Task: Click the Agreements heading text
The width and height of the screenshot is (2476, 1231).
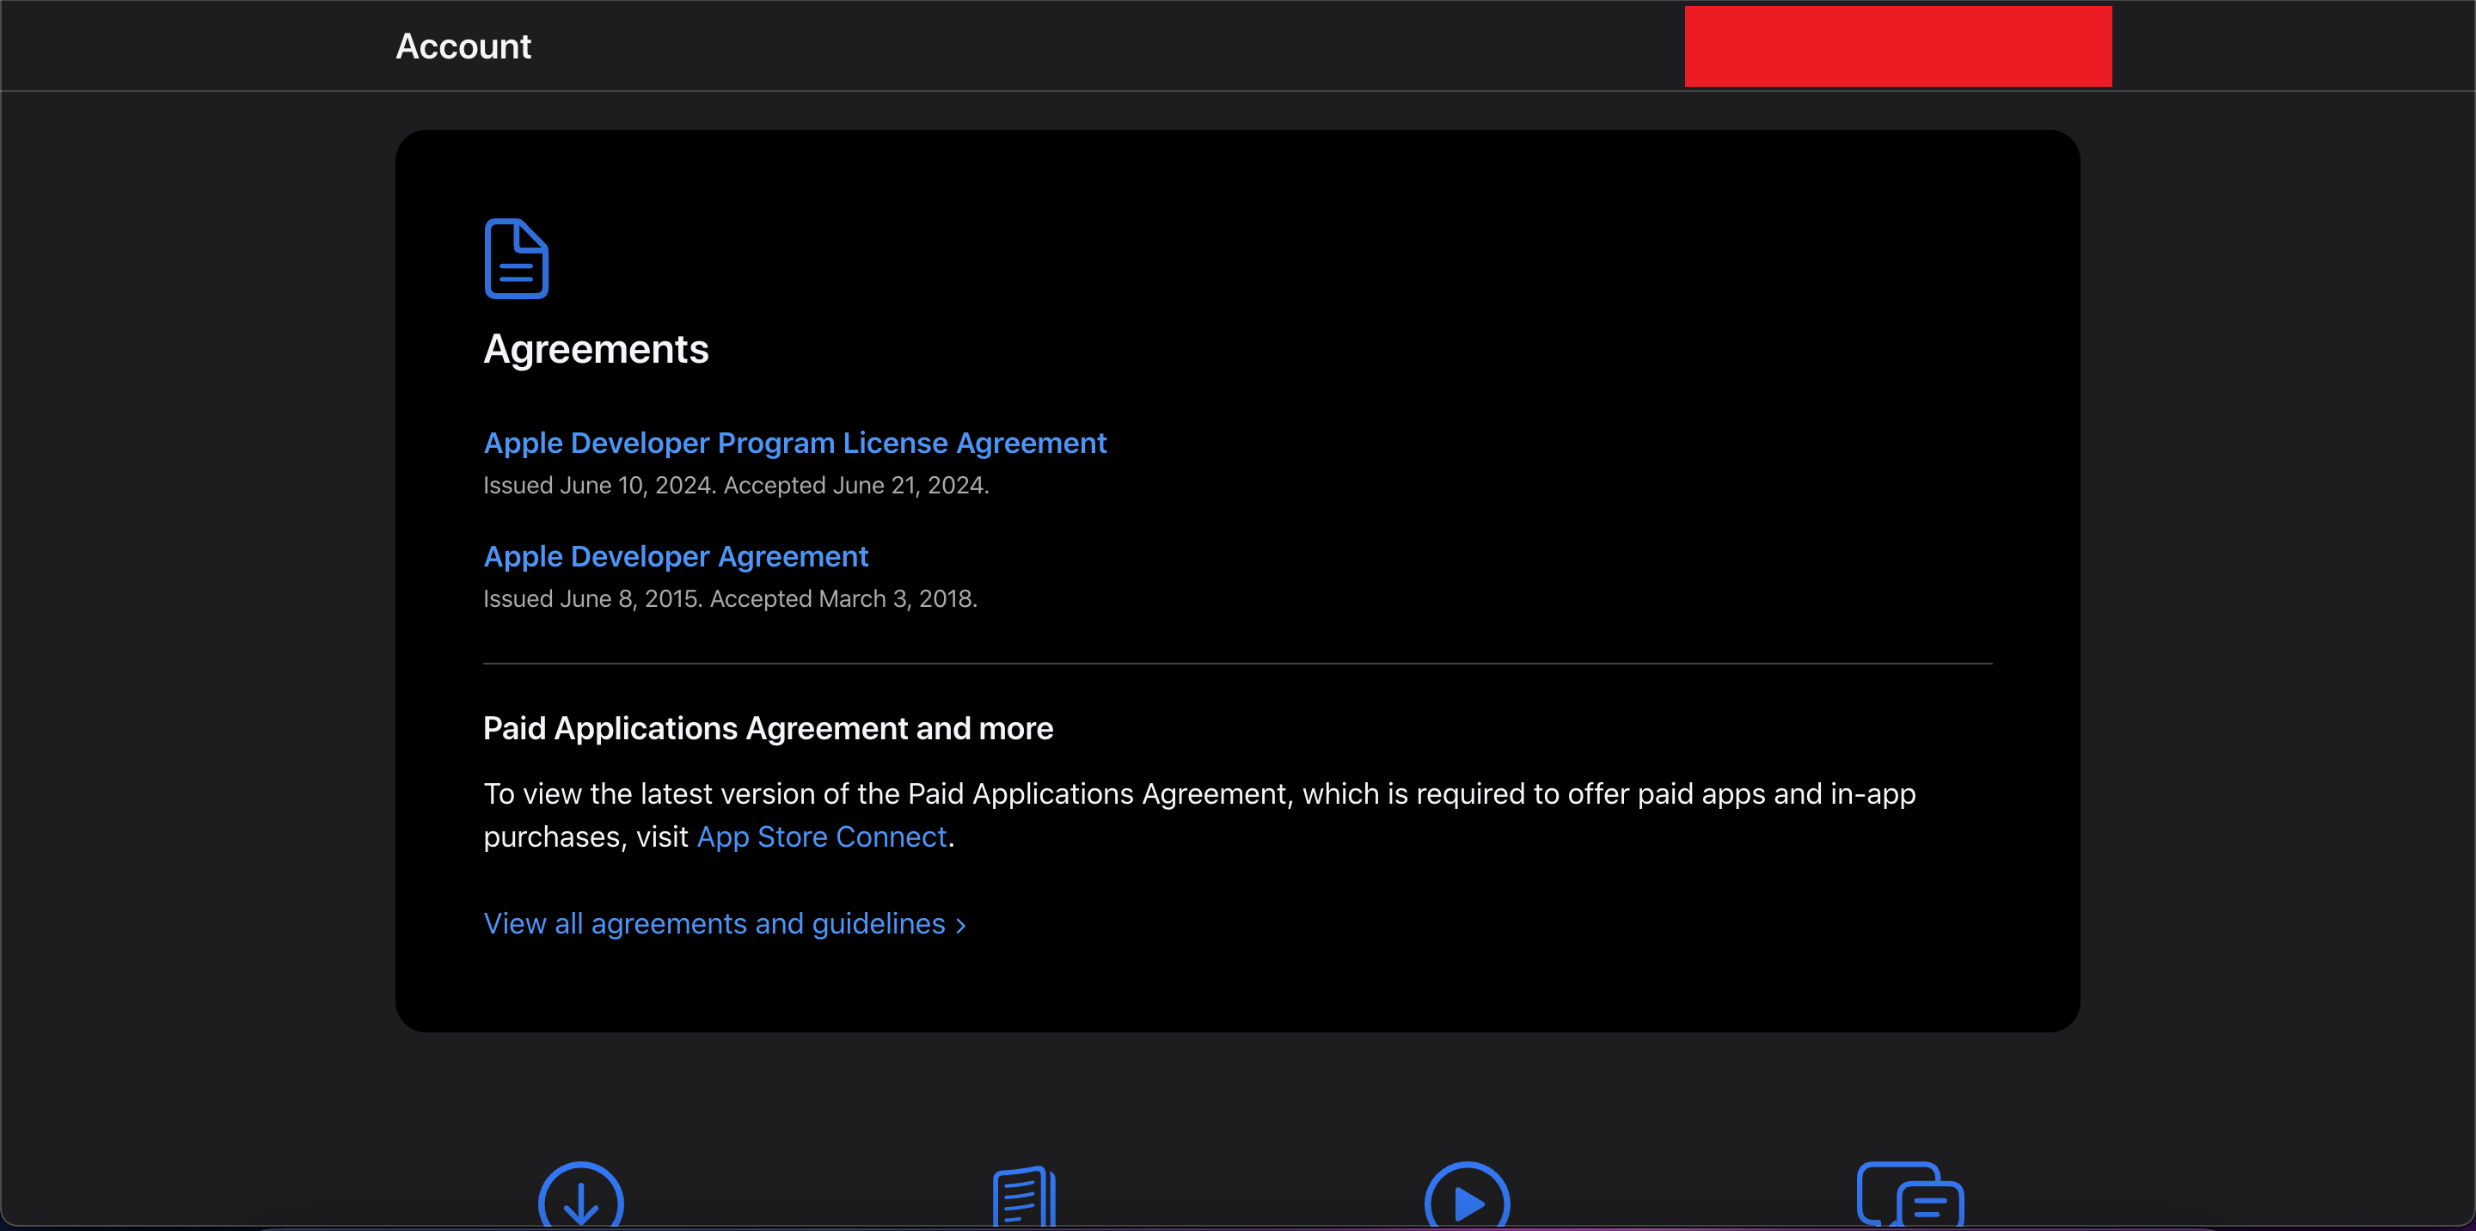Action: (x=596, y=349)
